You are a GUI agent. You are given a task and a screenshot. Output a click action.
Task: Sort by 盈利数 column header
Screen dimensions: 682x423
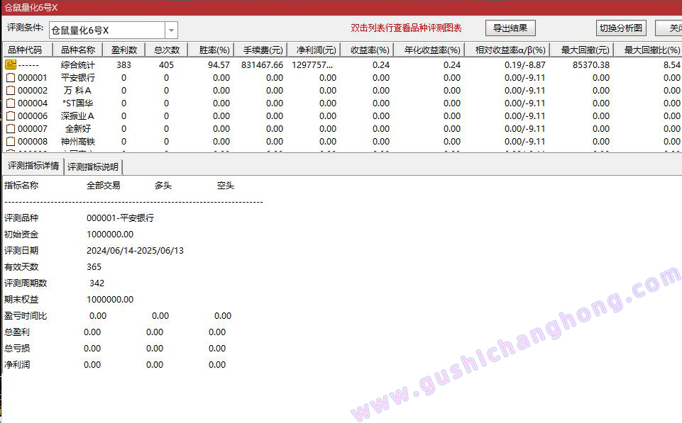click(124, 50)
